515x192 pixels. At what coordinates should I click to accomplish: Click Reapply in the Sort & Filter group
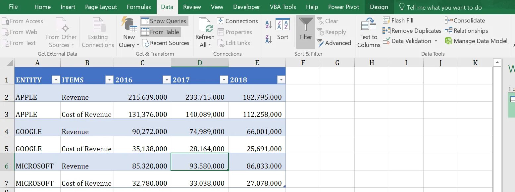coord(331,32)
